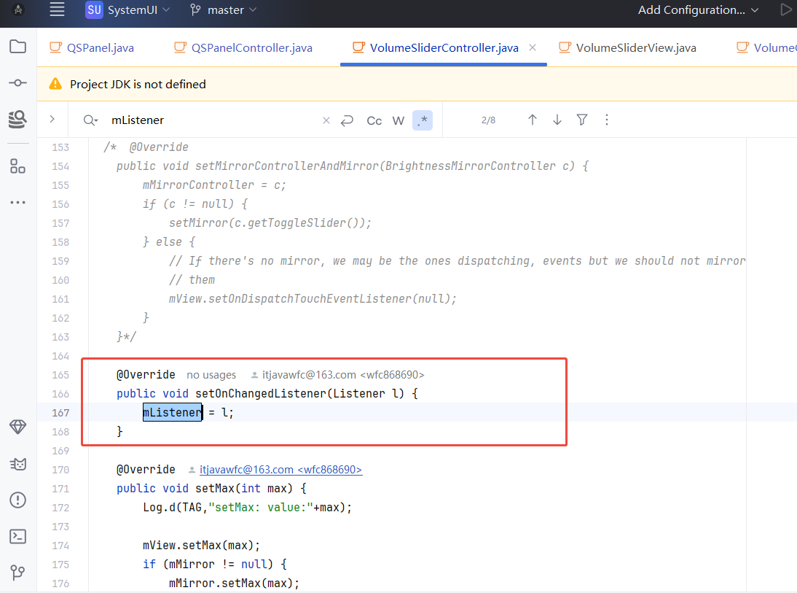Viewport: 797px width, 593px height.
Task: Open search more options menu
Action: click(606, 120)
